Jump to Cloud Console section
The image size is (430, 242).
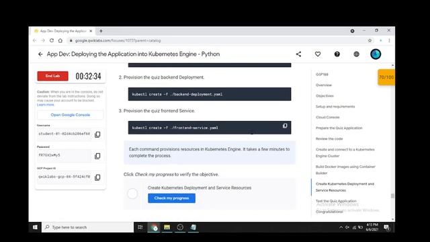[x=327, y=117]
